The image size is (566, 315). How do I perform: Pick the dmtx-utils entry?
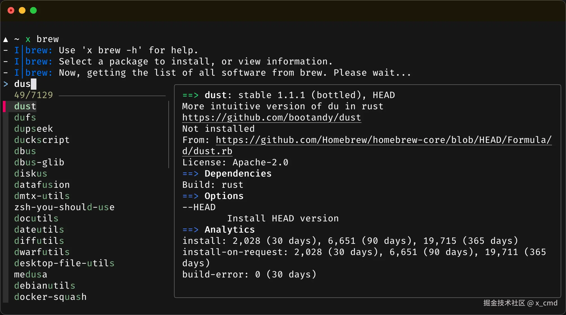pyautogui.click(x=42, y=196)
